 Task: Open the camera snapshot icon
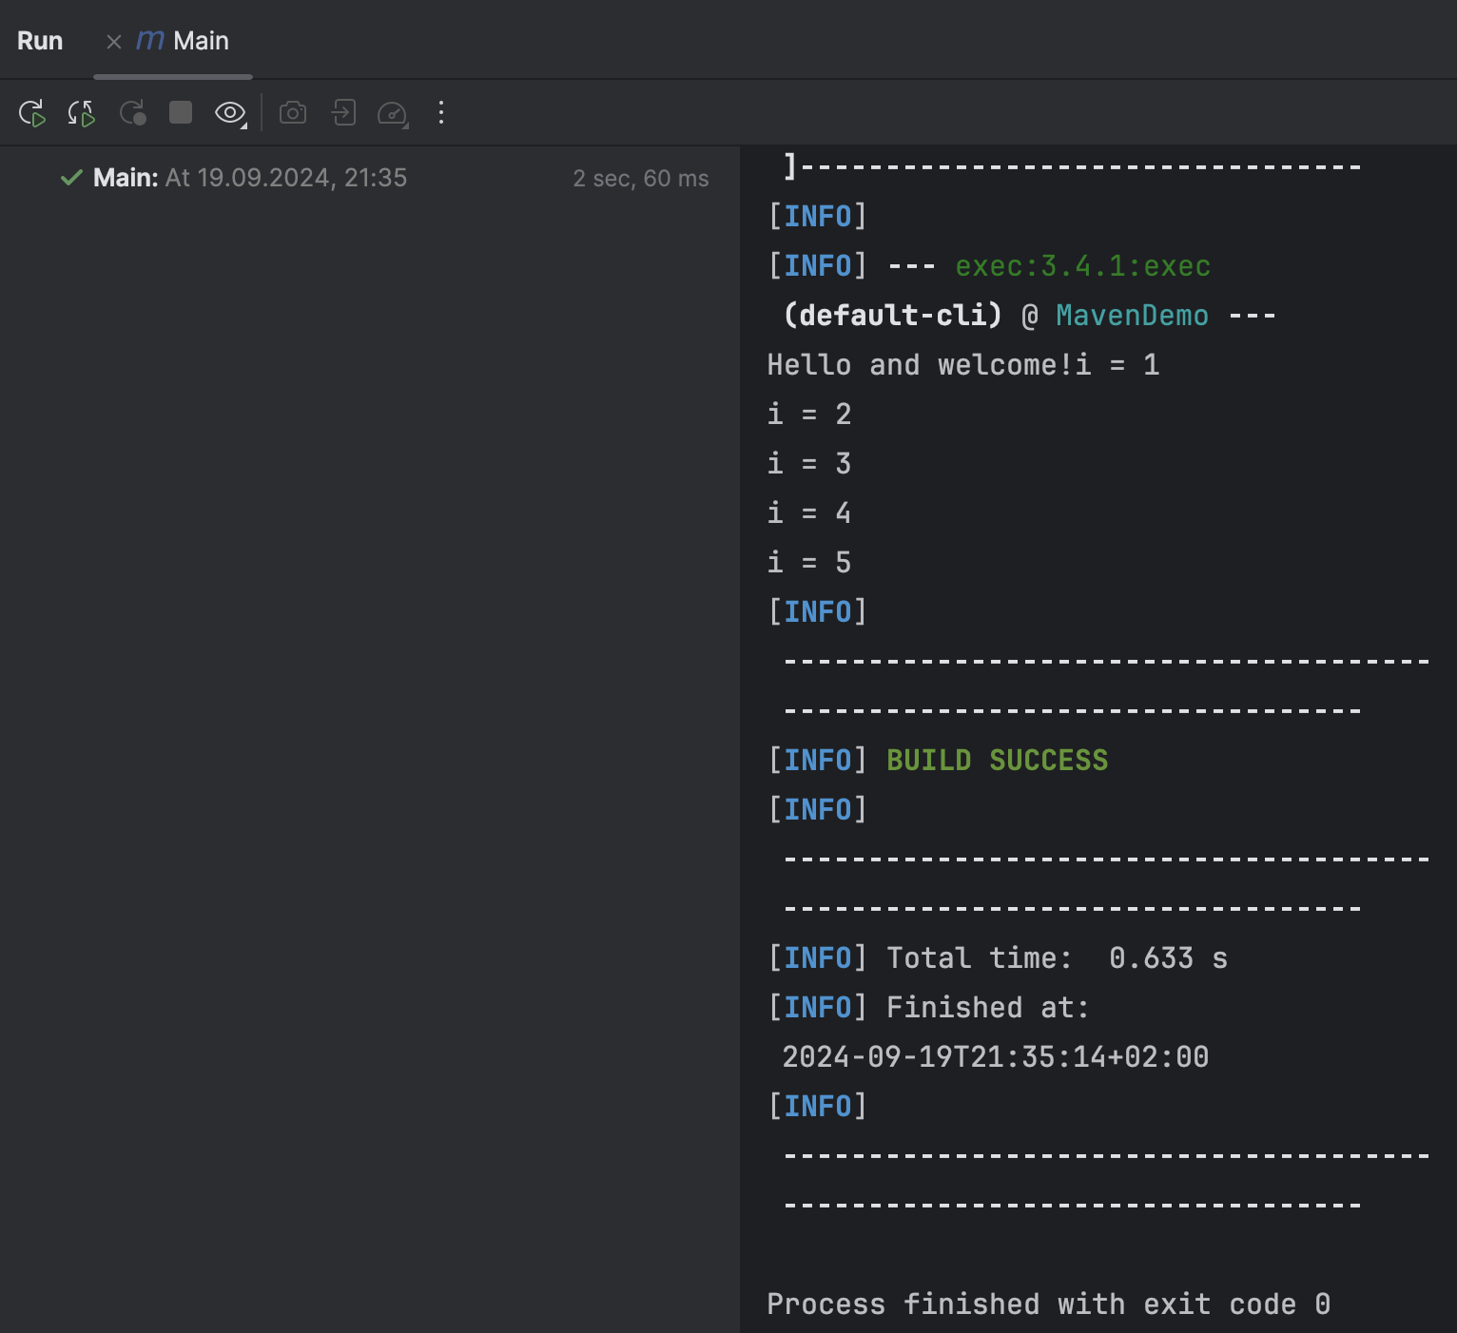(294, 112)
